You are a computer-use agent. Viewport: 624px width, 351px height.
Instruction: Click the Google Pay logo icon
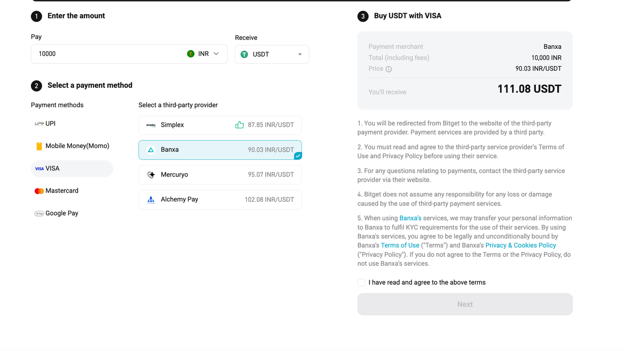(39, 214)
